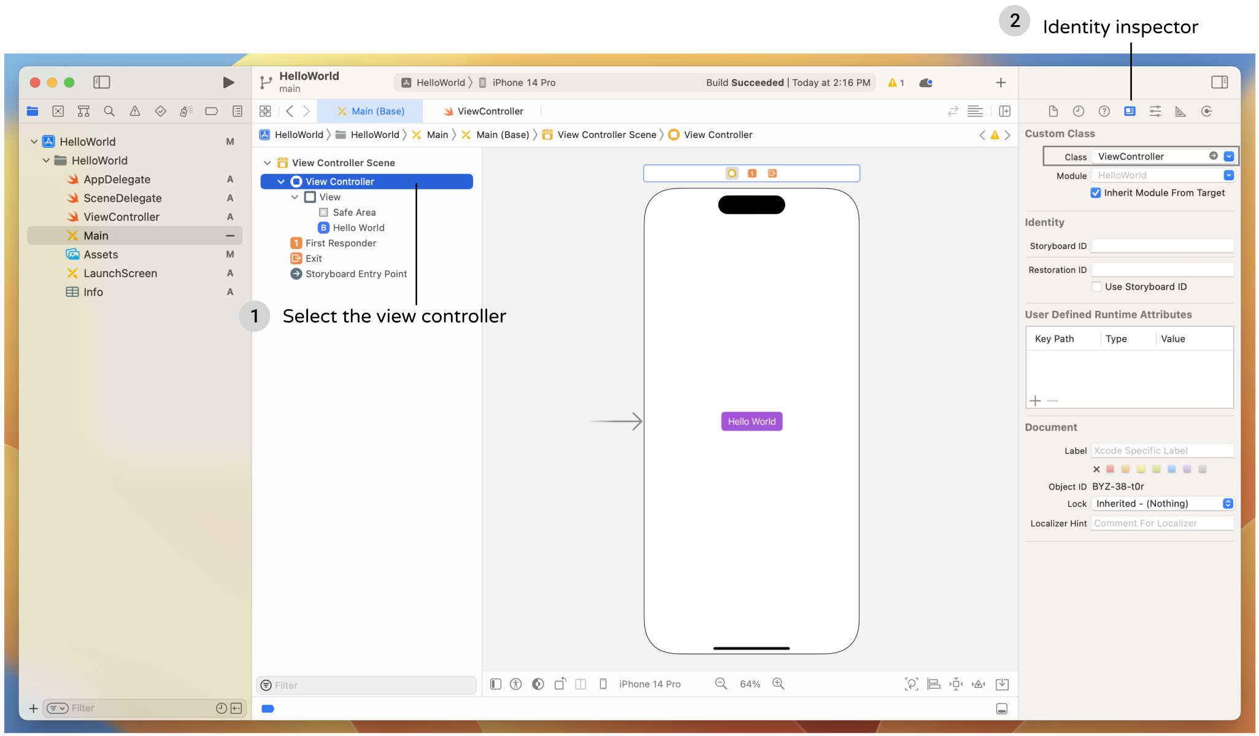Image resolution: width=1259 pixels, height=736 pixels.
Task: Switch to the Size inspector ruler icon
Action: pos(1181,111)
